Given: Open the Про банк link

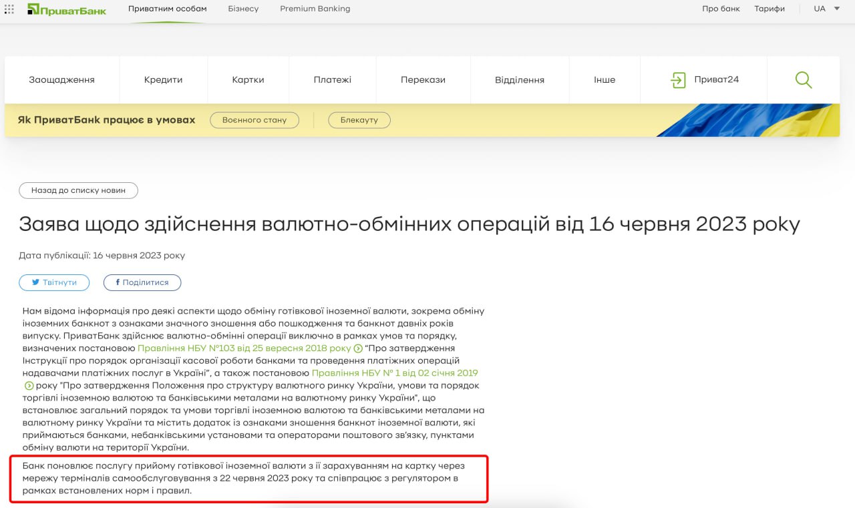Looking at the screenshot, I should pyautogui.click(x=721, y=9).
